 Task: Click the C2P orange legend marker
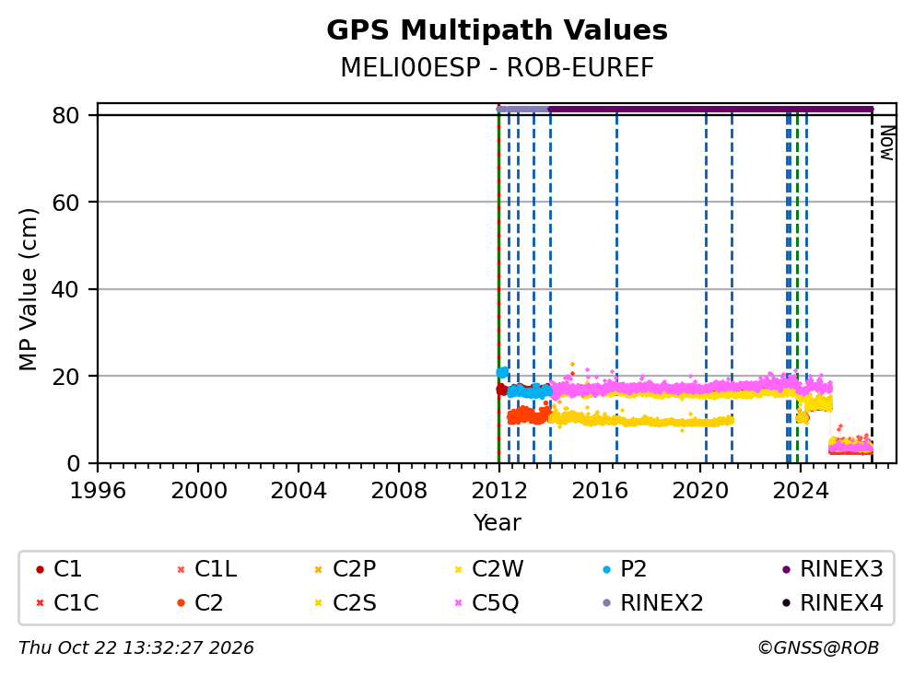coord(318,569)
